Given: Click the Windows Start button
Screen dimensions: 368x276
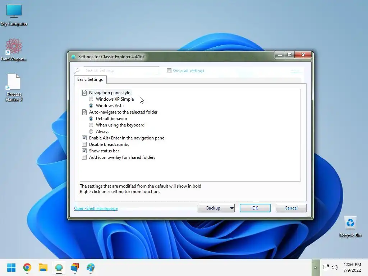Looking at the screenshot, I should [x=11, y=267].
